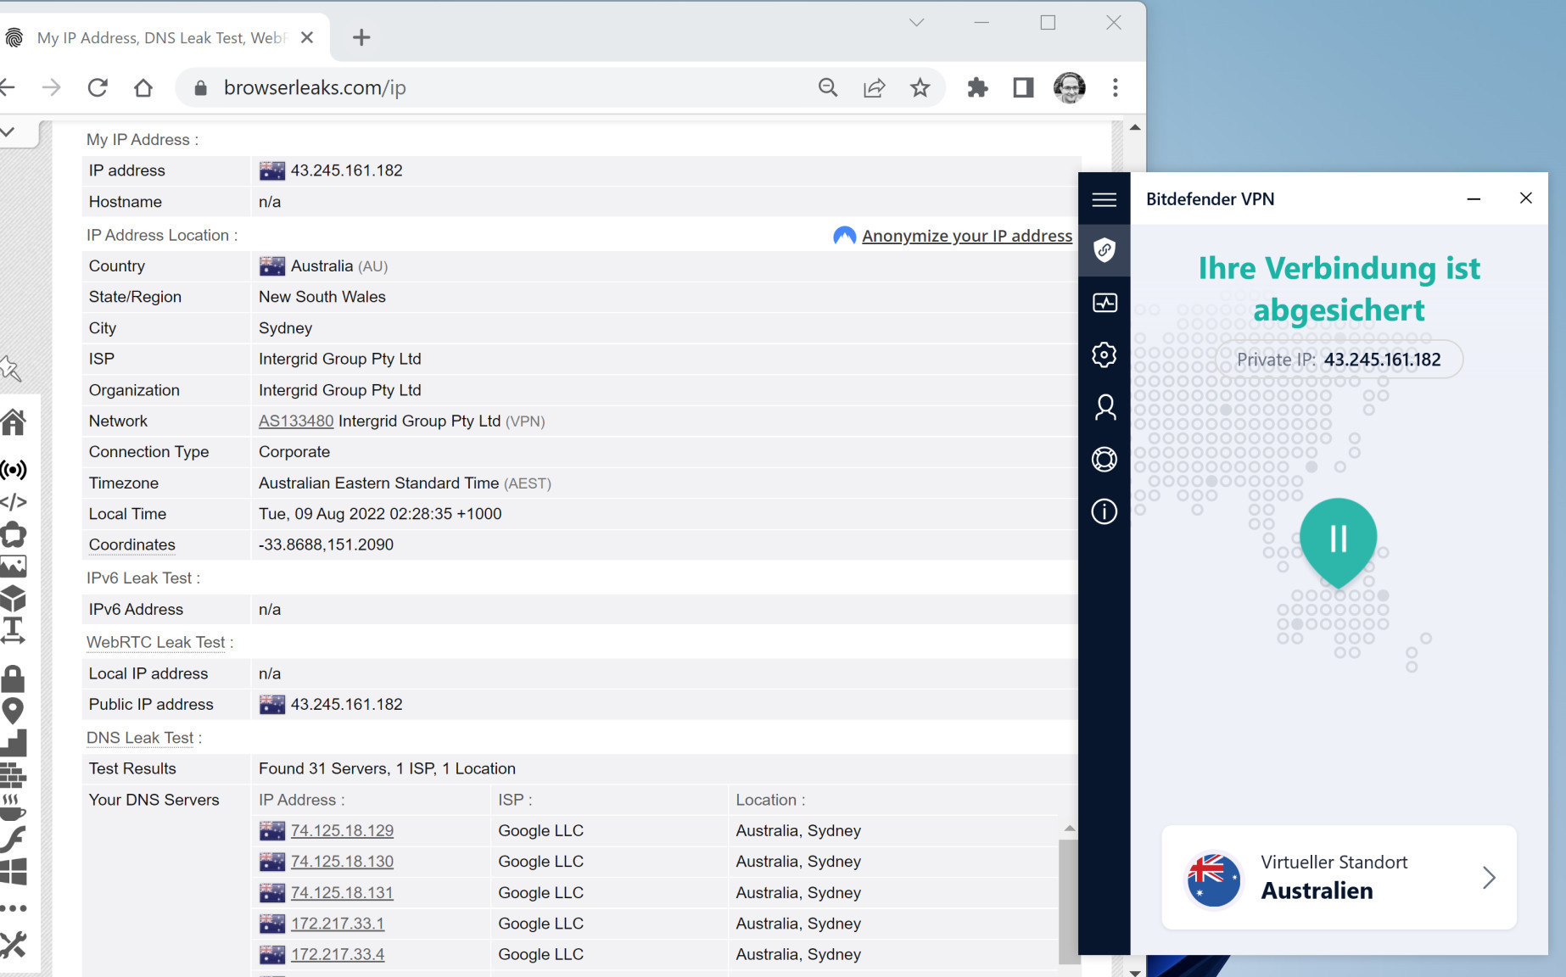Open the wrench tools icon in browserleaks sidebar
Screen dimensions: 1566x977
pos(14,944)
